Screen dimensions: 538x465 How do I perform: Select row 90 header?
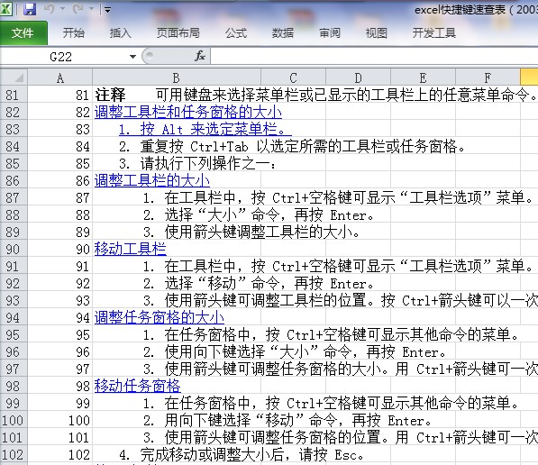click(13, 249)
